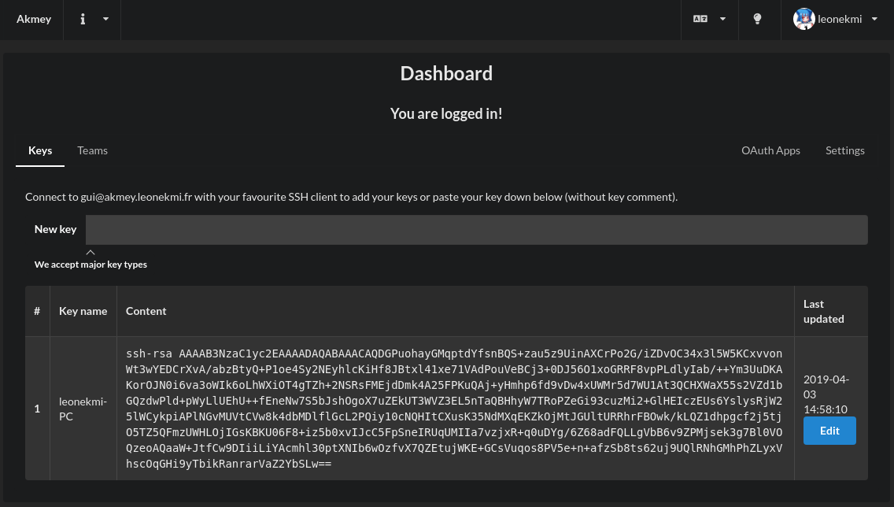Click the Last updated column header
Screen dimensions: 894x507
(x=824, y=312)
